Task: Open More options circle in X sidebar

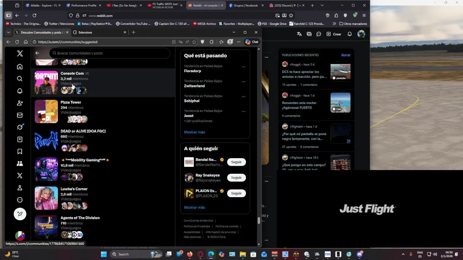Action: point(20,200)
